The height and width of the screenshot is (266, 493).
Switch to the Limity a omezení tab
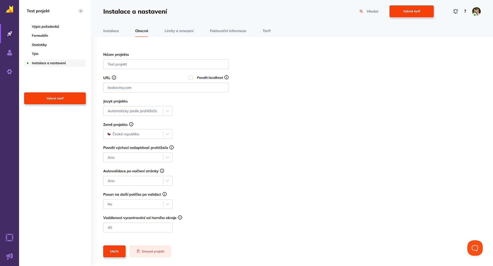coord(179,31)
